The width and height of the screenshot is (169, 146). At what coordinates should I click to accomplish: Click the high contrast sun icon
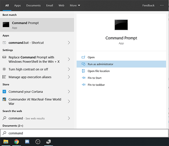(4, 69)
